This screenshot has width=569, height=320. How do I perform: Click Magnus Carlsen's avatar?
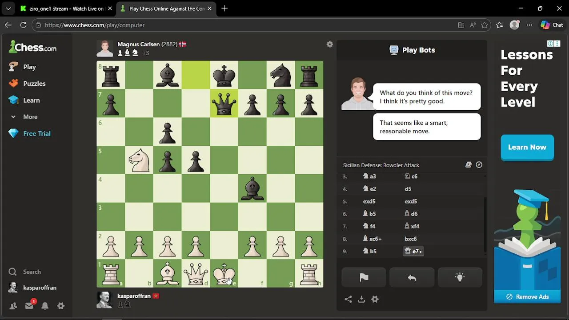105,48
